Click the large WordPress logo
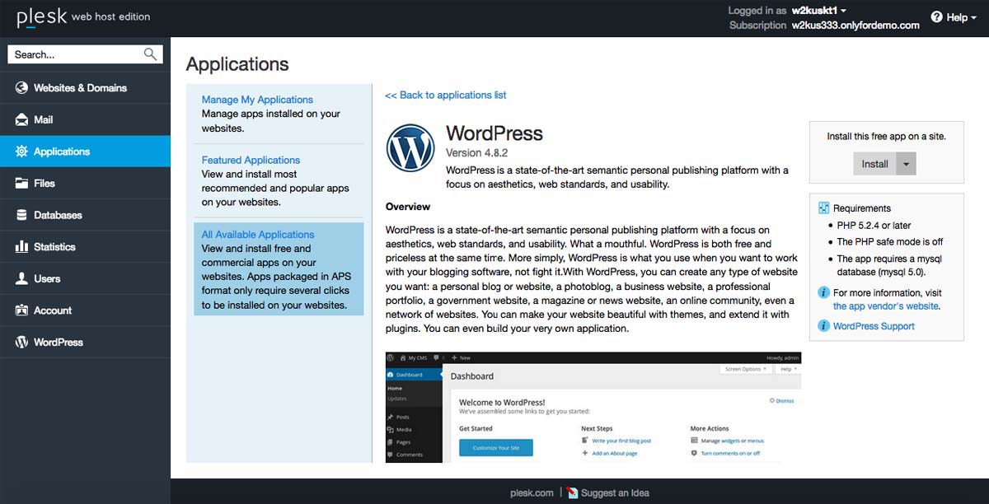The image size is (989, 504). 410,147
